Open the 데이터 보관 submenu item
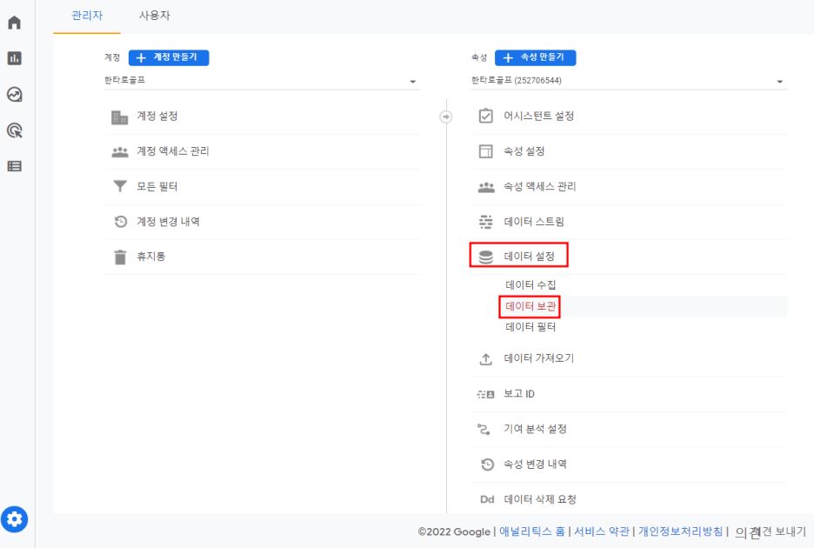 coord(530,306)
